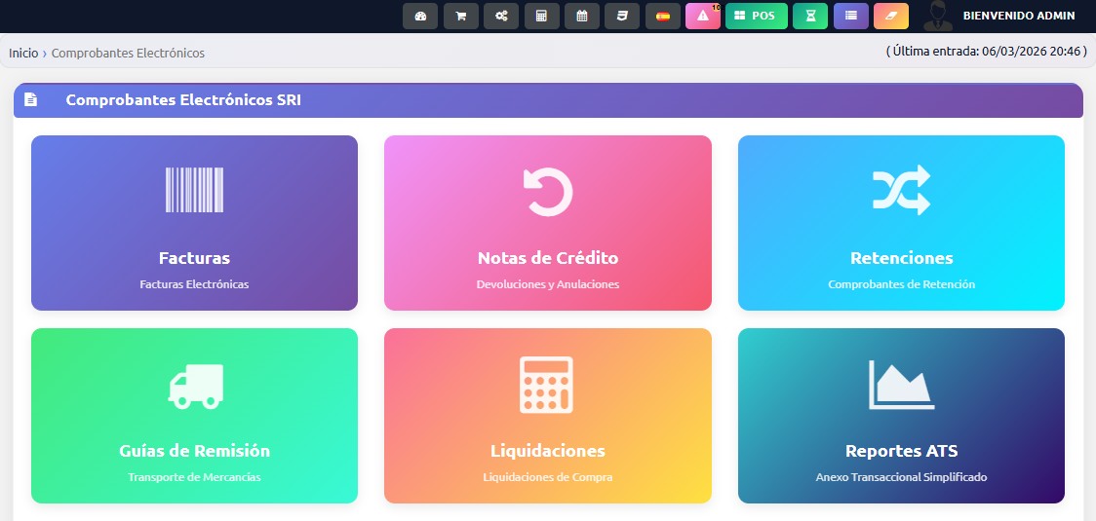The height and width of the screenshot is (521, 1096).
Task: Click the hourglass icon button
Action: pos(809,17)
